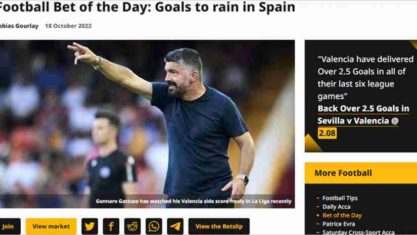Click the 18 October 2022 date
The image size is (417, 235).
click(68, 26)
